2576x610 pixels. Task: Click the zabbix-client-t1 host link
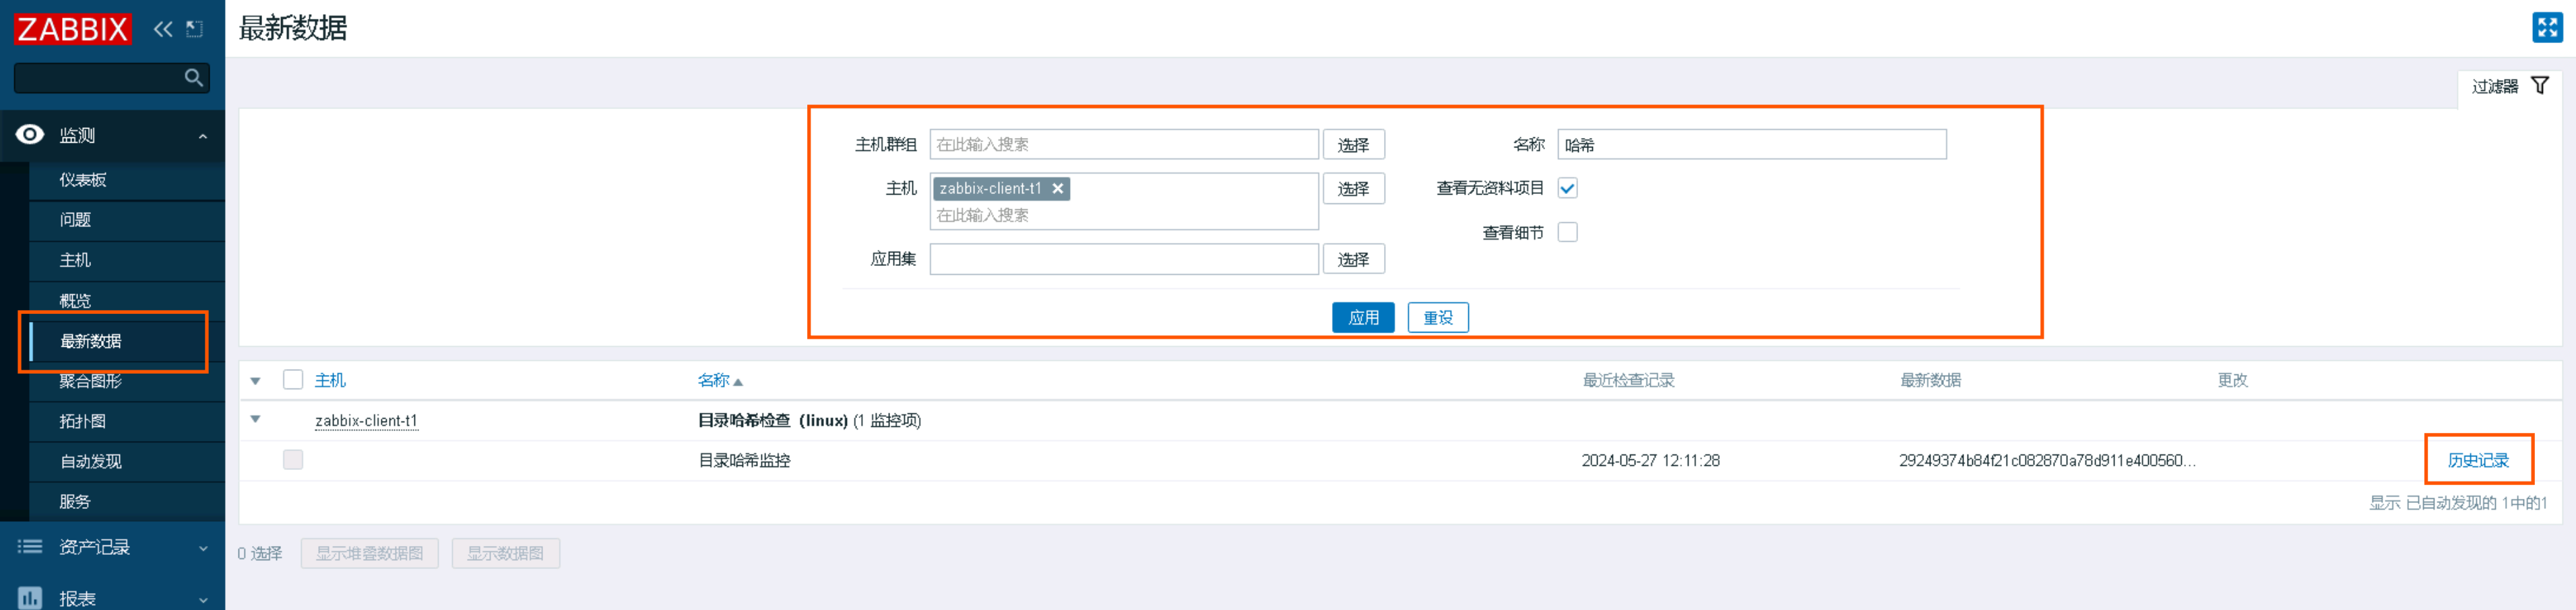pyautogui.click(x=366, y=421)
